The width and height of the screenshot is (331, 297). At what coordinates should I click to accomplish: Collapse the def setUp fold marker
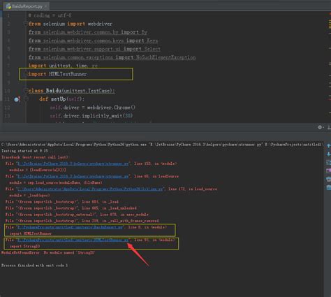click(26, 99)
